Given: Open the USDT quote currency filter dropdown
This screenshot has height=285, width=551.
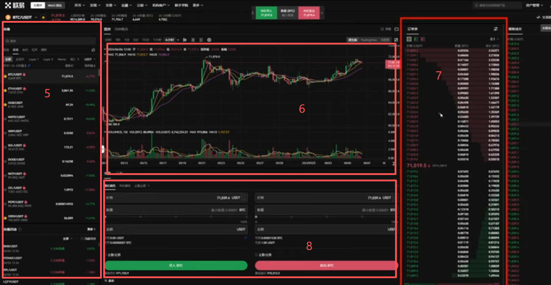Looking at the screenshot, I should pos(89,59).
